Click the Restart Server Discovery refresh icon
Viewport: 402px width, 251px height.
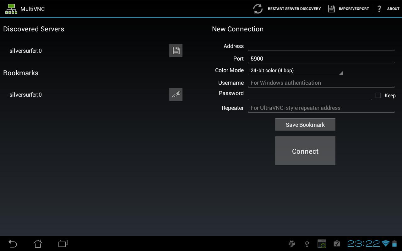click(258, 9)
